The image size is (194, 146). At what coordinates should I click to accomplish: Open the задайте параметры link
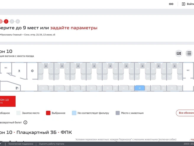(74, 28)
